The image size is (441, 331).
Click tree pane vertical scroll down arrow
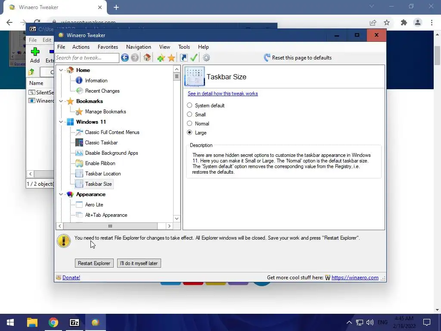[x=177, y=219]
